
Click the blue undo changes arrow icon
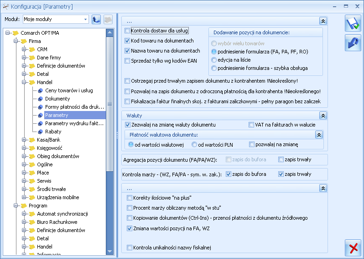click(x=353, y=43)
